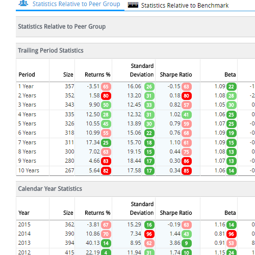Click the green 50 returns rank for 3 Years
Viewport: 255px width, 255px height.
coord(106,105)
